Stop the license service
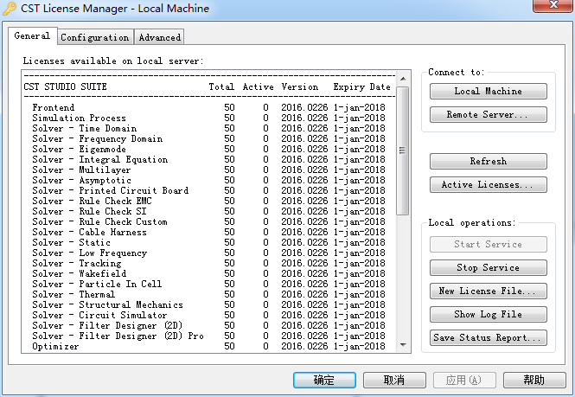 488,267
